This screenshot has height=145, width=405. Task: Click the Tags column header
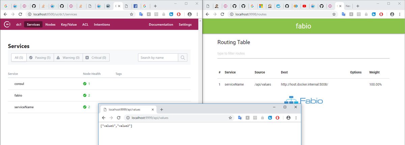coord(118,74)
